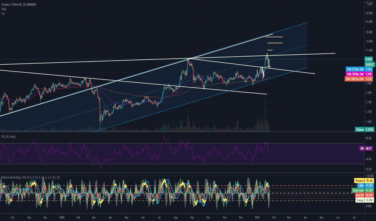Click the 2021 label on time axis
Screen dimensions: 376x221
(257, 218)
